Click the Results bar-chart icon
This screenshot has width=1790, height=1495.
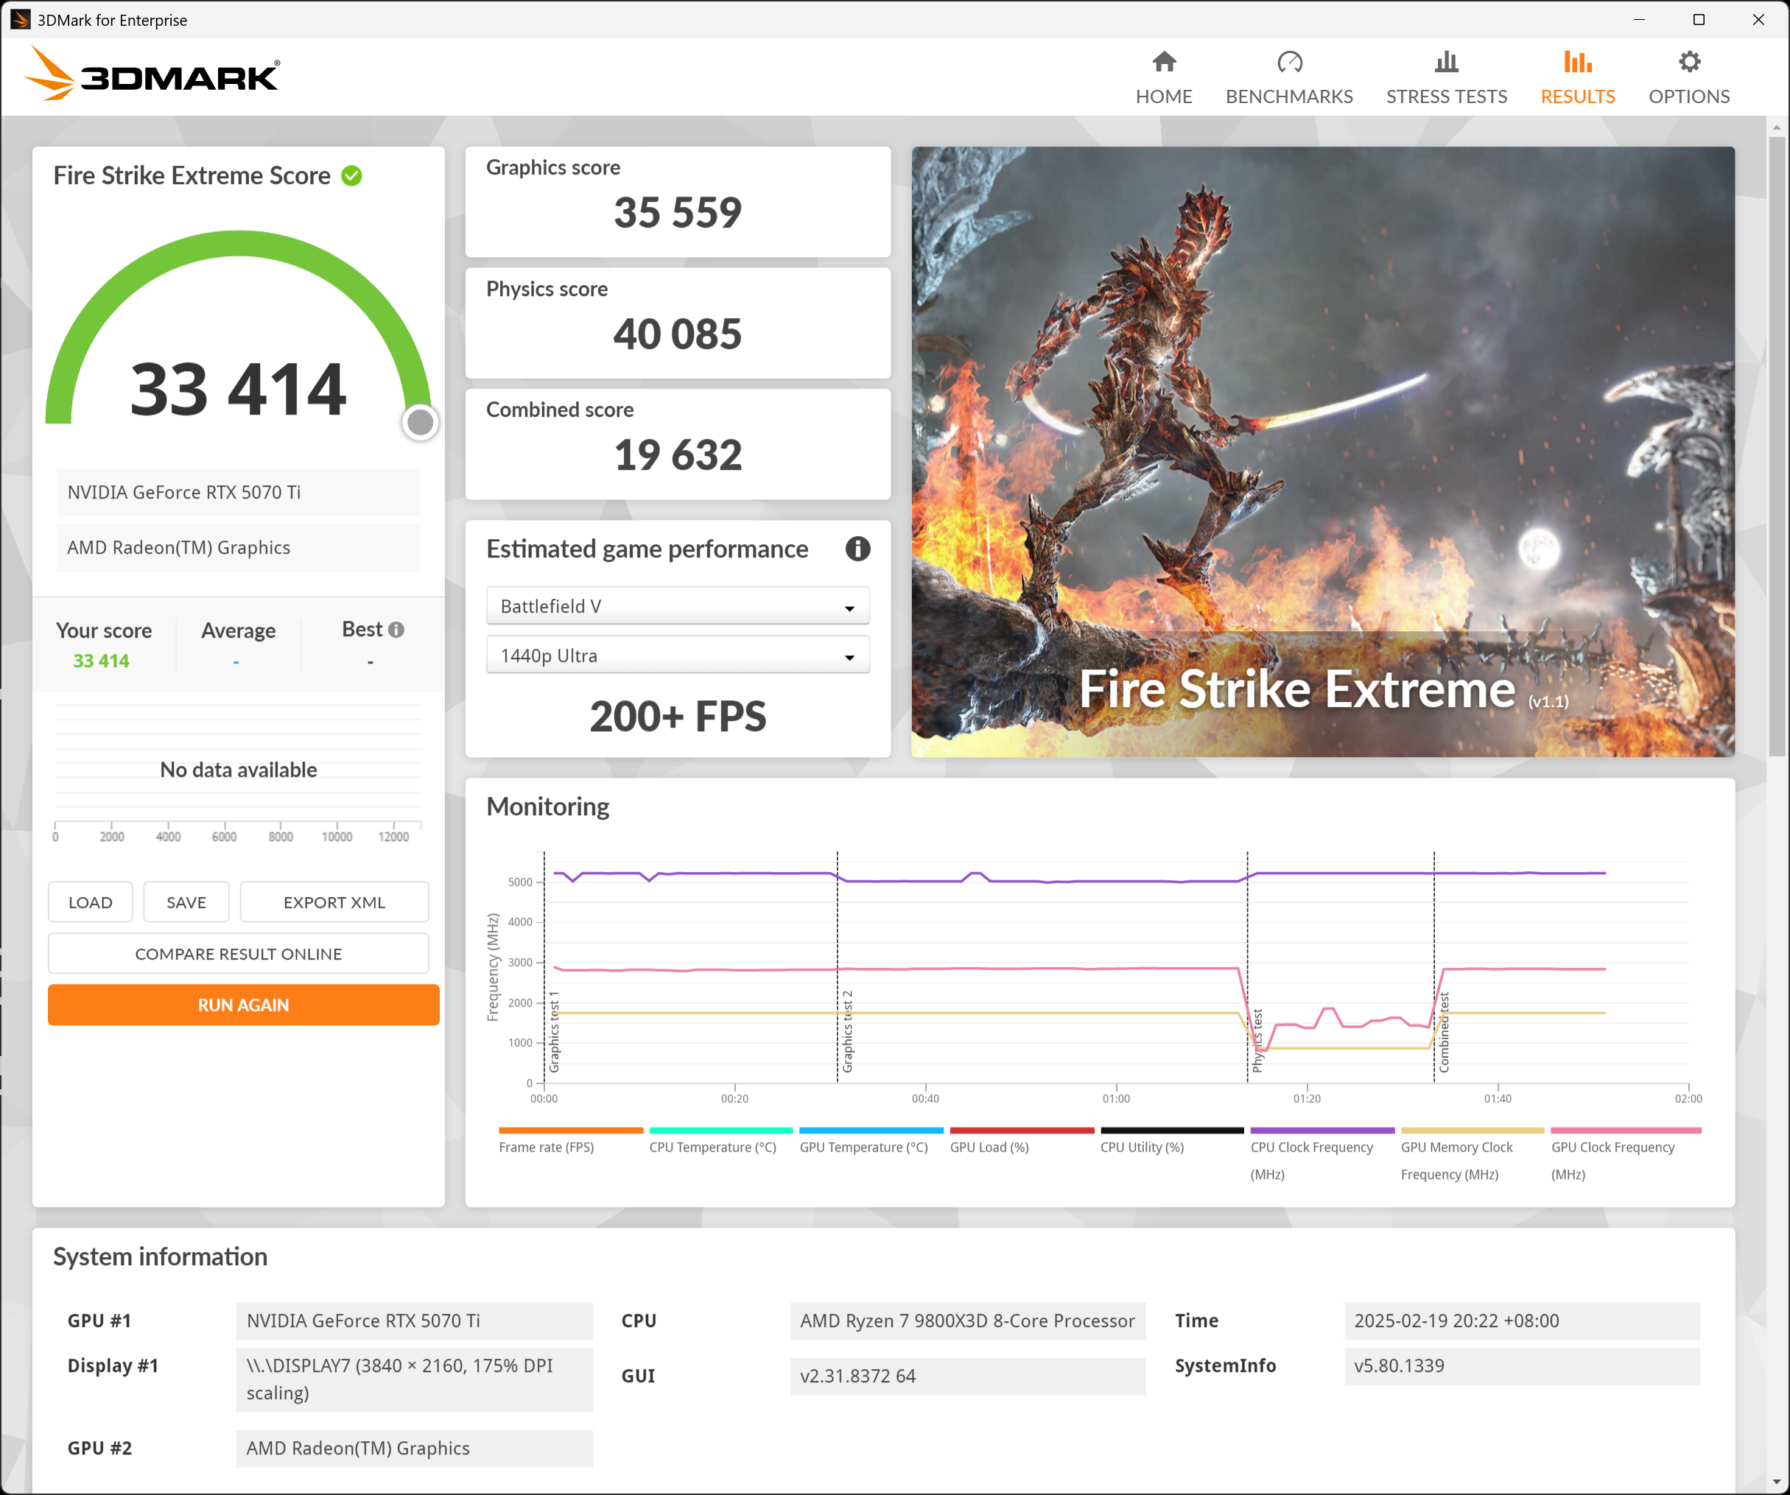(1578, 62)
